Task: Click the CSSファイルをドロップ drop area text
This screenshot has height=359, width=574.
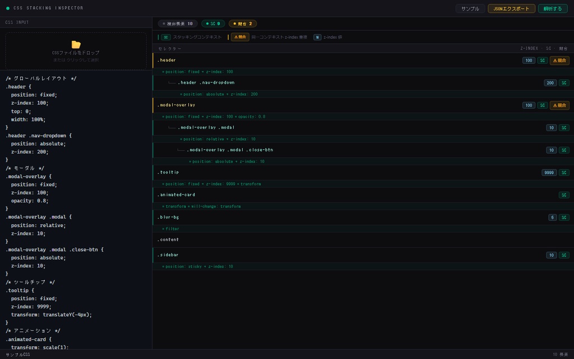Action: coord(76,53)
